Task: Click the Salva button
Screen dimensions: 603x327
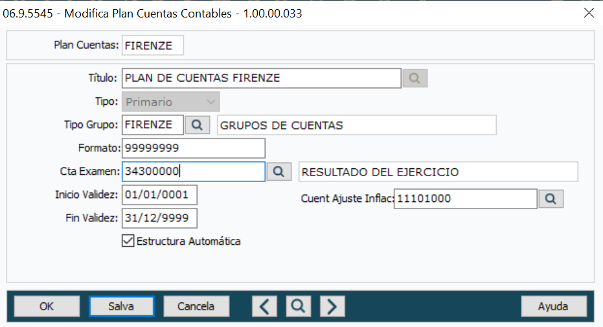Action: 122,306
